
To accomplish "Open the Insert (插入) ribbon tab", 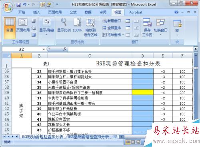I will 36,12.
